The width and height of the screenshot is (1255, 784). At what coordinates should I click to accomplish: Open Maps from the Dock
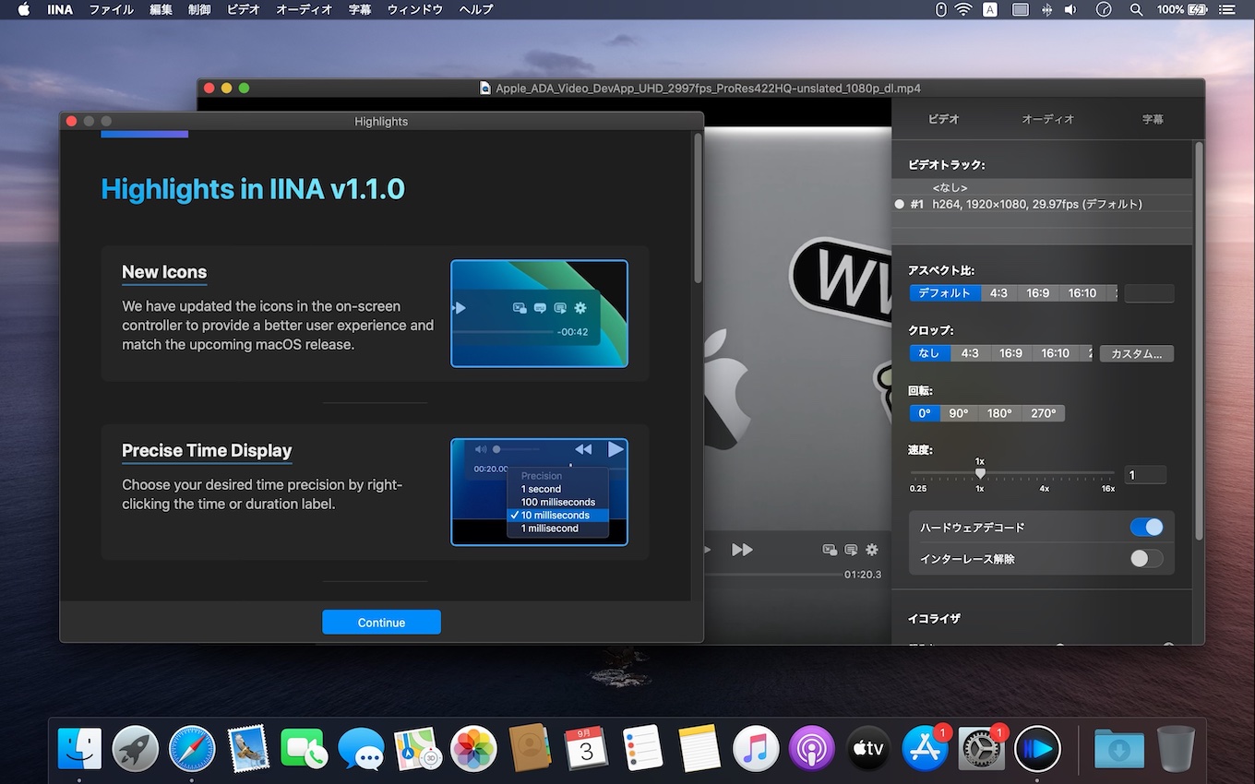pyautogui.click(x=417, y=748)
